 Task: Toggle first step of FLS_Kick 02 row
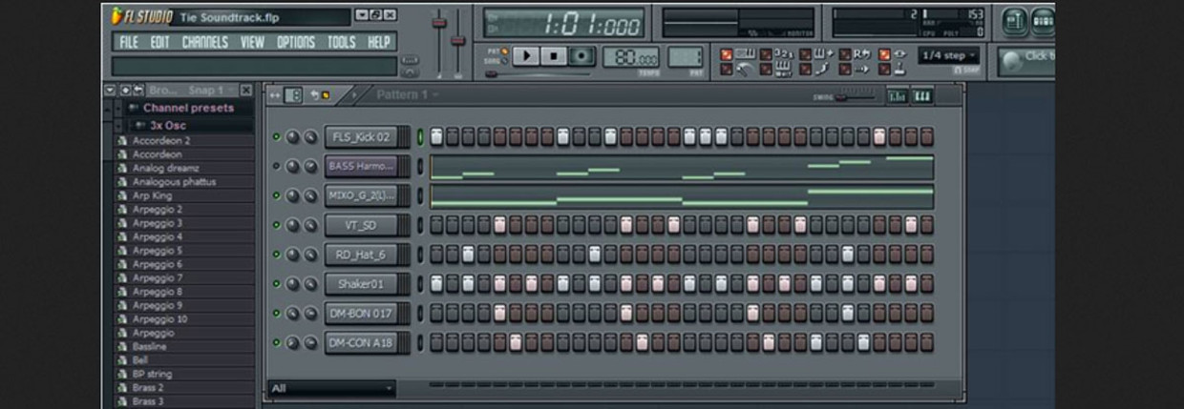[436, 136]
